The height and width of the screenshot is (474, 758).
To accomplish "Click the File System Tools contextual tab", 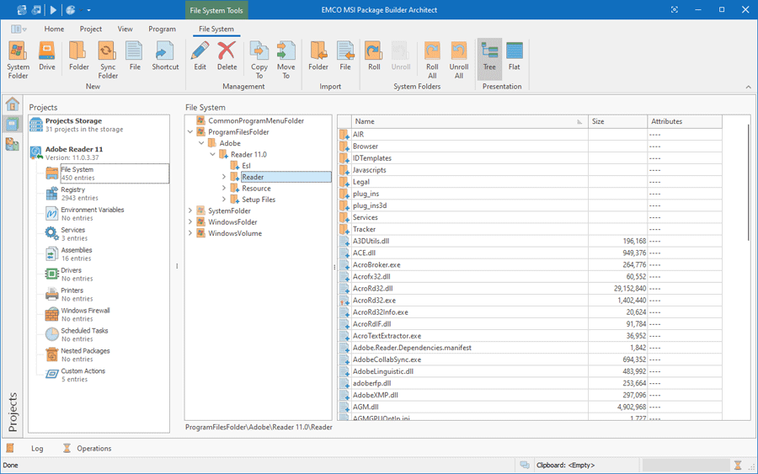I will coord(216,10).
